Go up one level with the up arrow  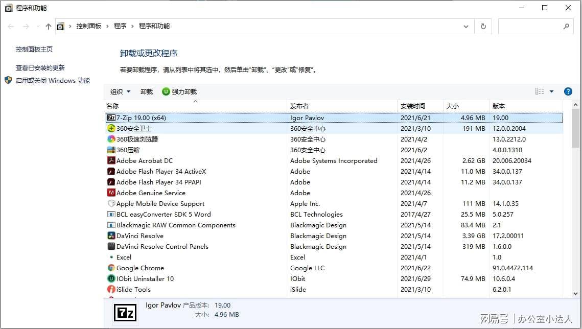click(x=48, y=27)
